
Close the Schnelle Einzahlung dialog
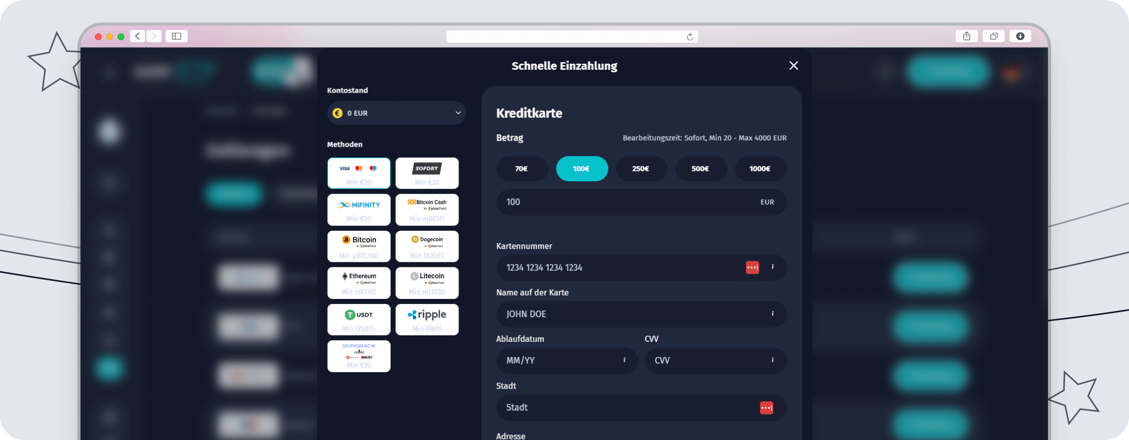793,66
